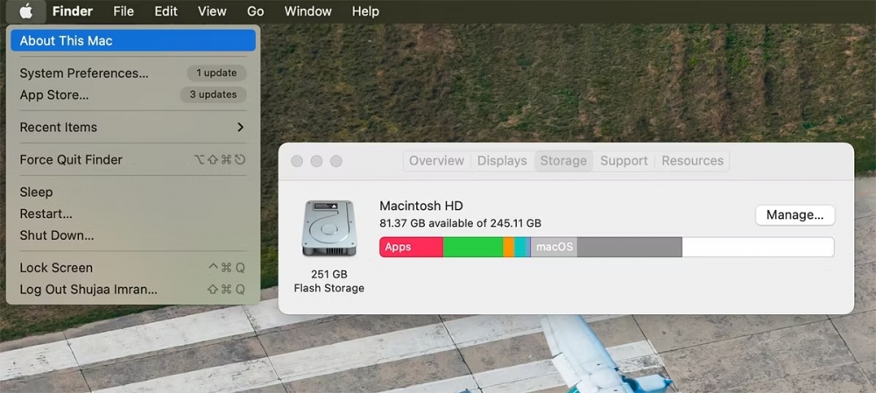Viewport: 876px width, 393px height.
Task: Open the Resources tab
Action: tap(692, 161)
